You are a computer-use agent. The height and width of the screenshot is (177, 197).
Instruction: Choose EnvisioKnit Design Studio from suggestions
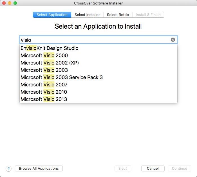pos(50,48)
